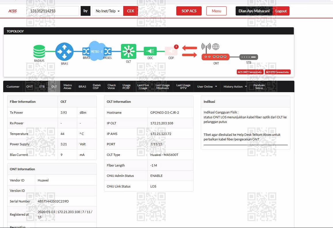Open the Datek OSP tab
333x228 pixels.
(97, 87)
